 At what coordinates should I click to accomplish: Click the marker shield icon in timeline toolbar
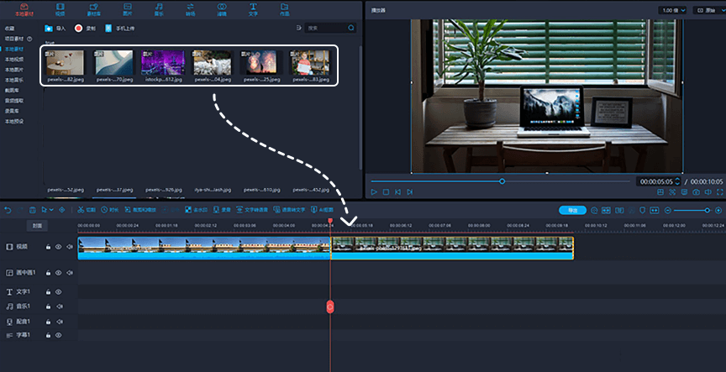coord(642,211)
